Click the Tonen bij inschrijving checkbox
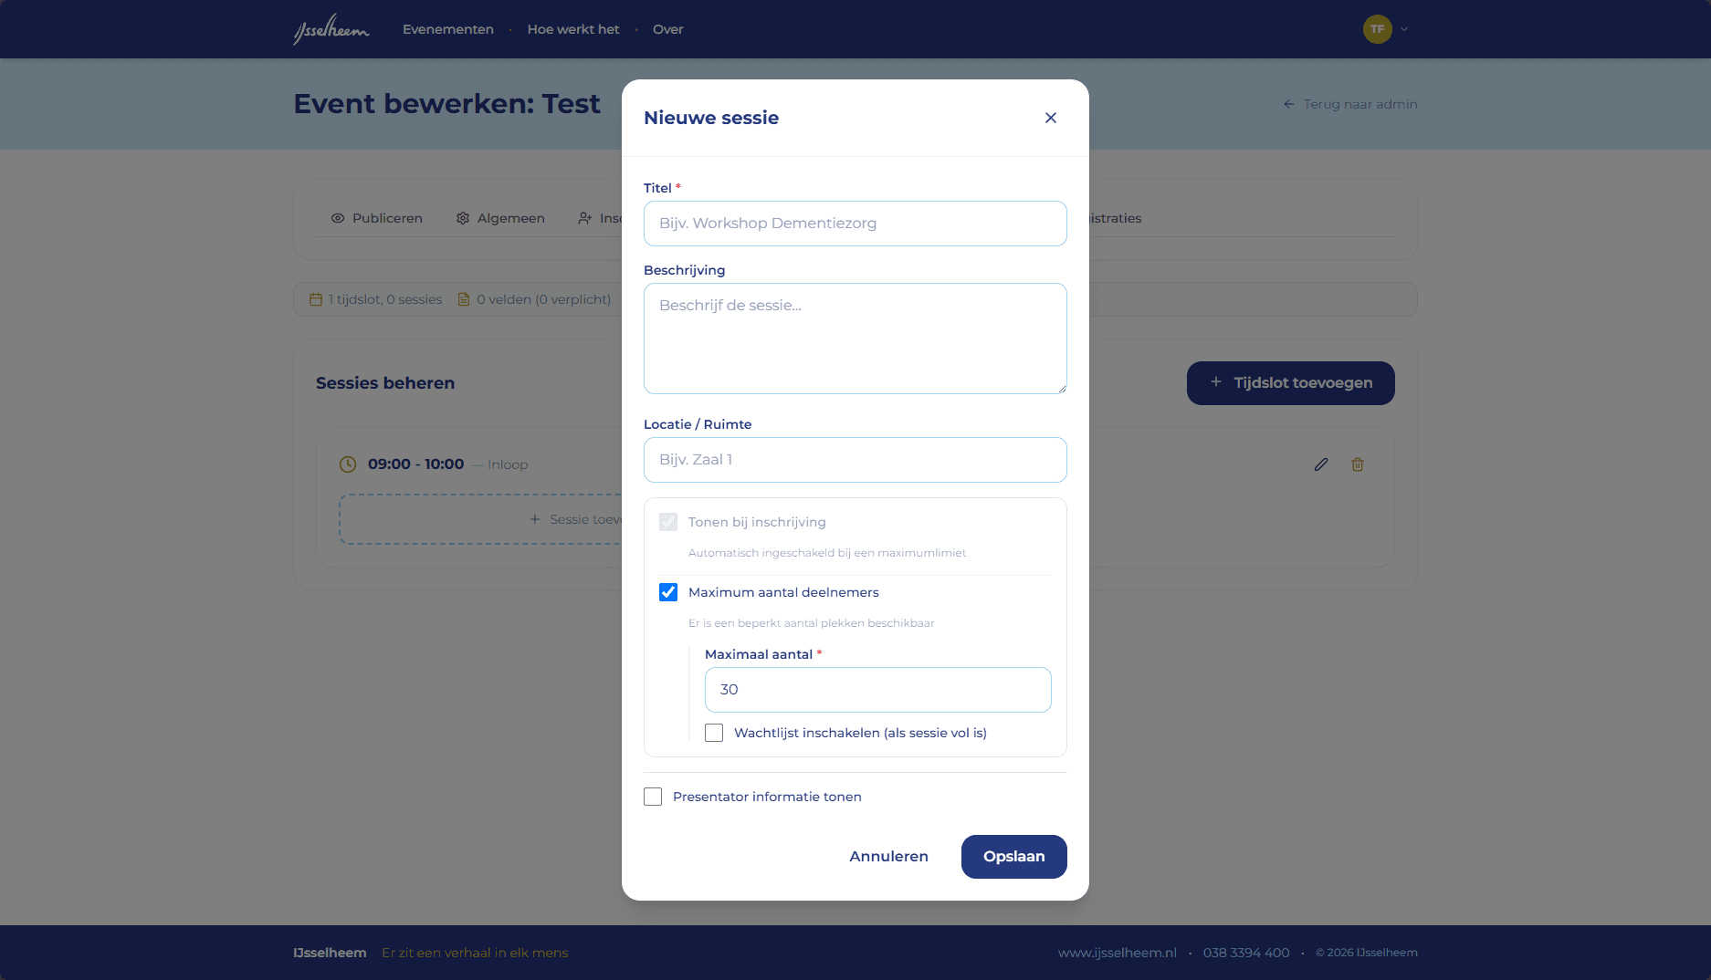1711x980 pixels. pyautogui.click(x=668, y=522)
